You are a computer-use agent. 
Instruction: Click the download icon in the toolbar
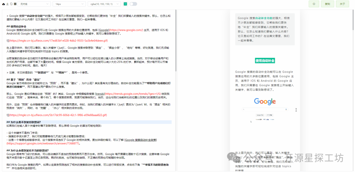click(x=7, y=4)
